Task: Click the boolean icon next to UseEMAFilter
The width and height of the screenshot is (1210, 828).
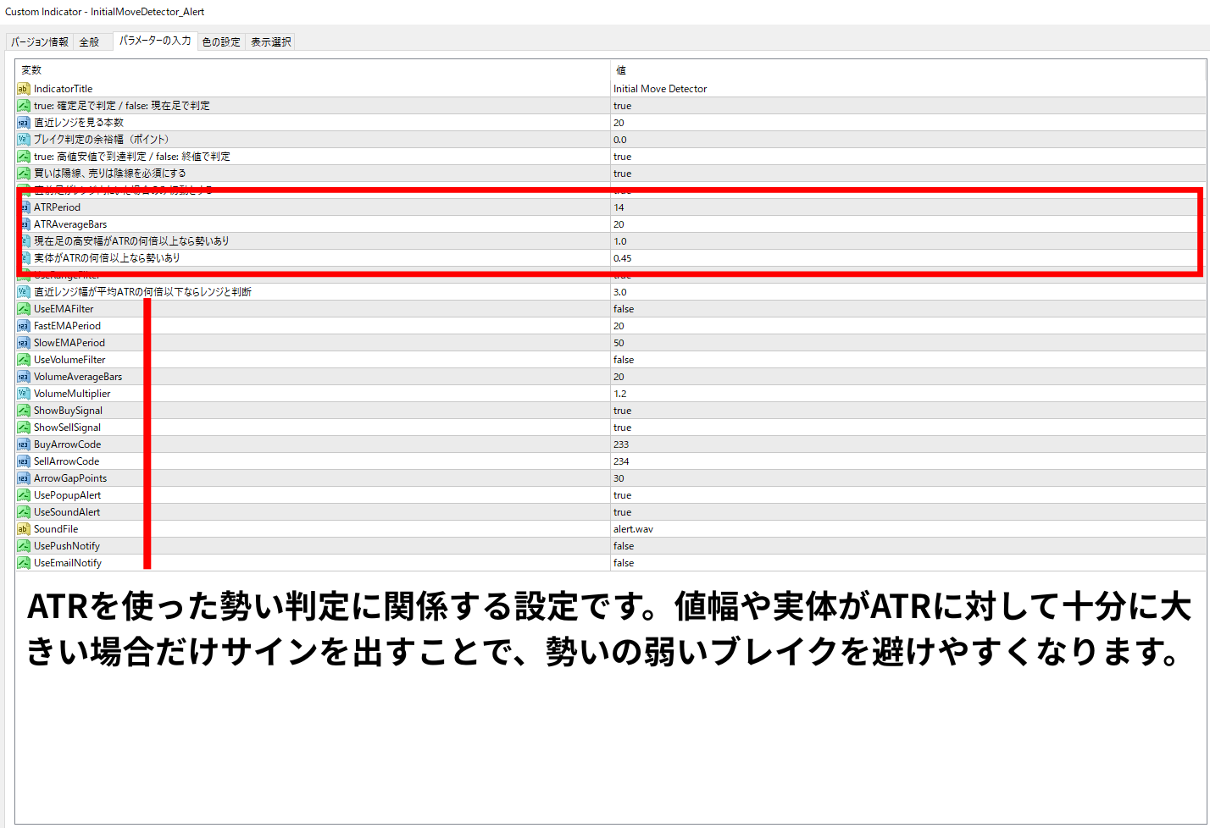Action: (24, 309)
